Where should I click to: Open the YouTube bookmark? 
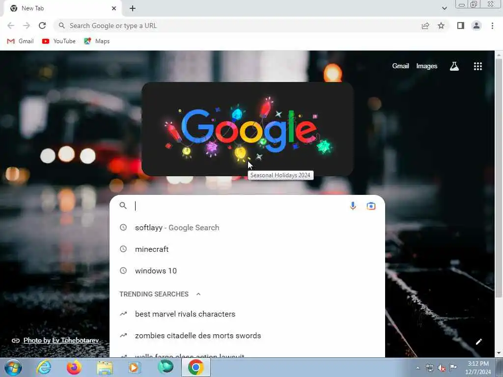(59, 41)
